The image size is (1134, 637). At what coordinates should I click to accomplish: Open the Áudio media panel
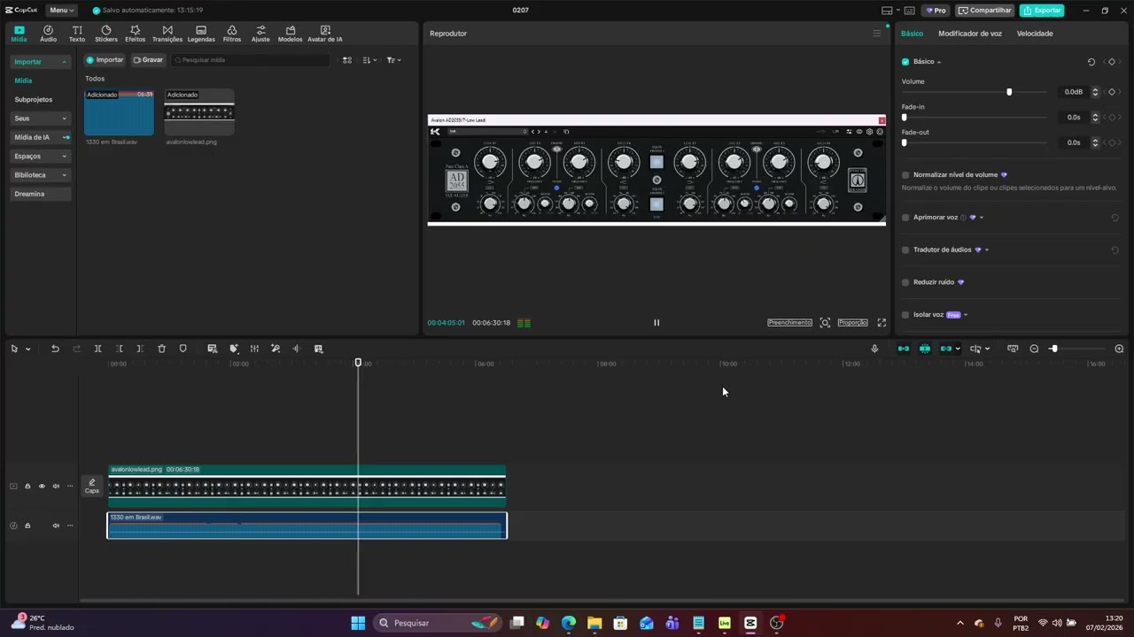(x=48, y=34)
